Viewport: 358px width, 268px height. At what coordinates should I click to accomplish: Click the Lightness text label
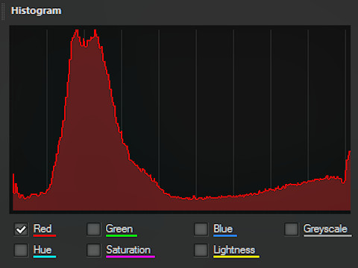click(234, 250)
